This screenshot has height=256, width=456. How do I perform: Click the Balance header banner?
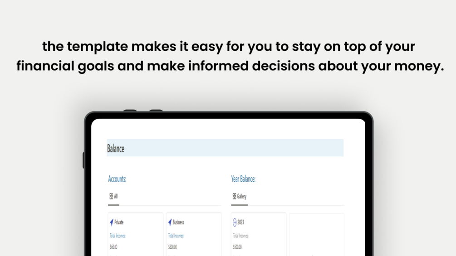pyautogui.click(x=225, y=148)
